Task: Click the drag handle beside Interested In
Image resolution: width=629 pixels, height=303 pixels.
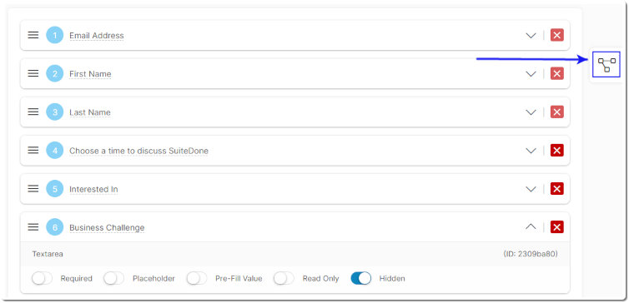Action: pos(33,188)
